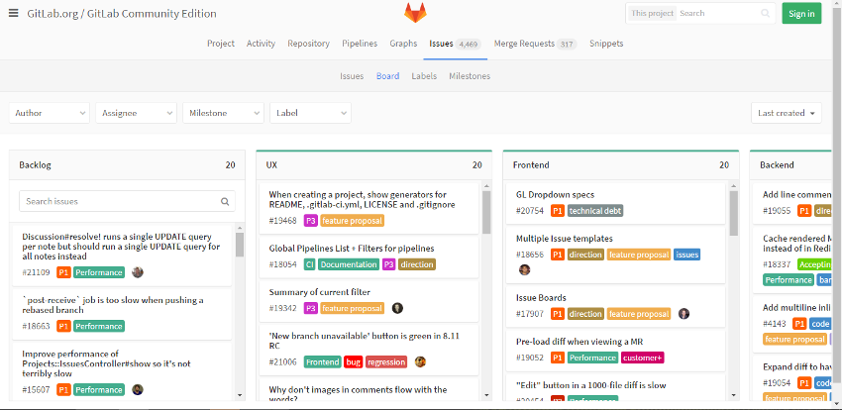The image size is (842, 410).
Task: Click the GitLab fox logo
Action: [x=416, y=13]
